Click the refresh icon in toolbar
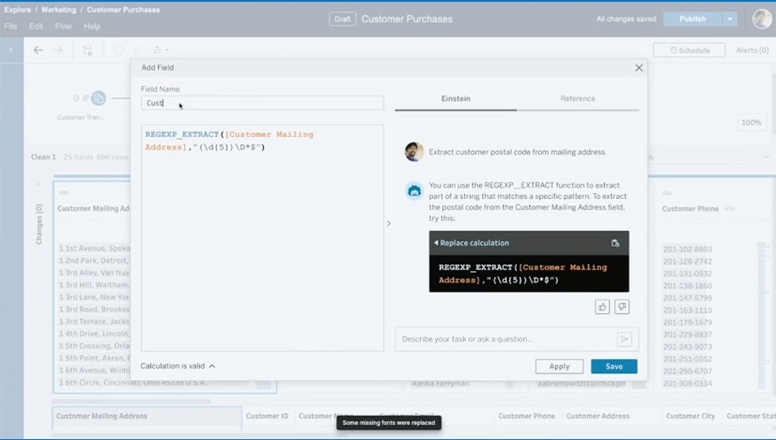The height and width of the screenshot is (440, 776). (119, 50)
